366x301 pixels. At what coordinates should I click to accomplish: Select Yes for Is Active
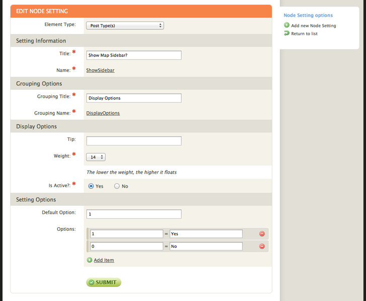[x=91, y=186]
